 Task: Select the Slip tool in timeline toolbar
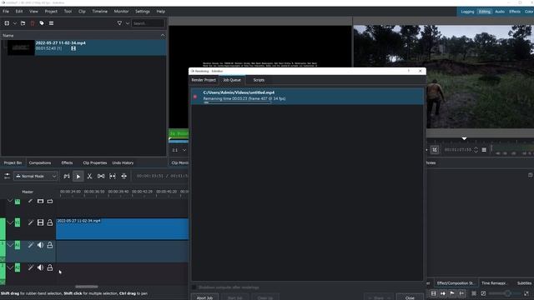(x=113, y=176)
